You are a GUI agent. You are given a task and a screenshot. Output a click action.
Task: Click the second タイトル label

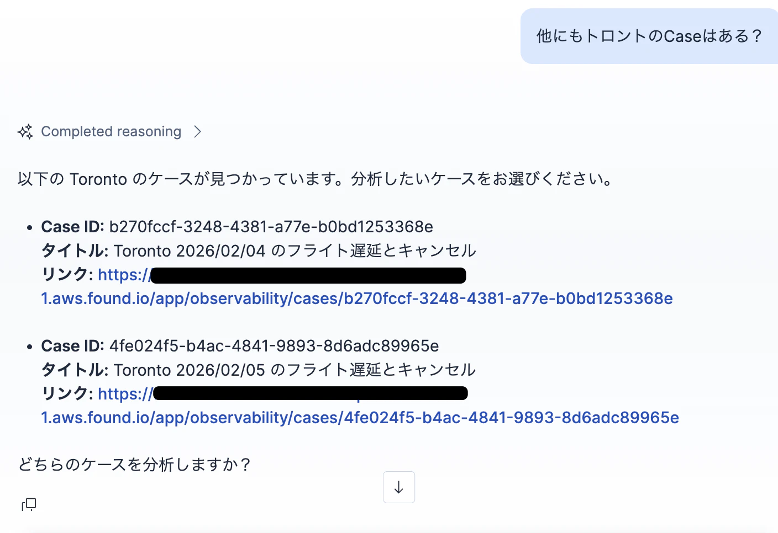[x=75, y=370]
